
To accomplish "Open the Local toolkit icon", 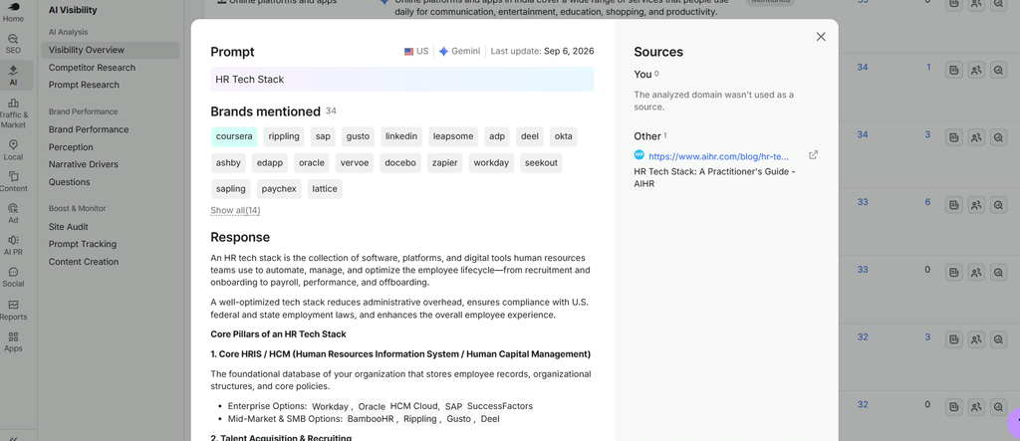I will click(x=13, y=150).
